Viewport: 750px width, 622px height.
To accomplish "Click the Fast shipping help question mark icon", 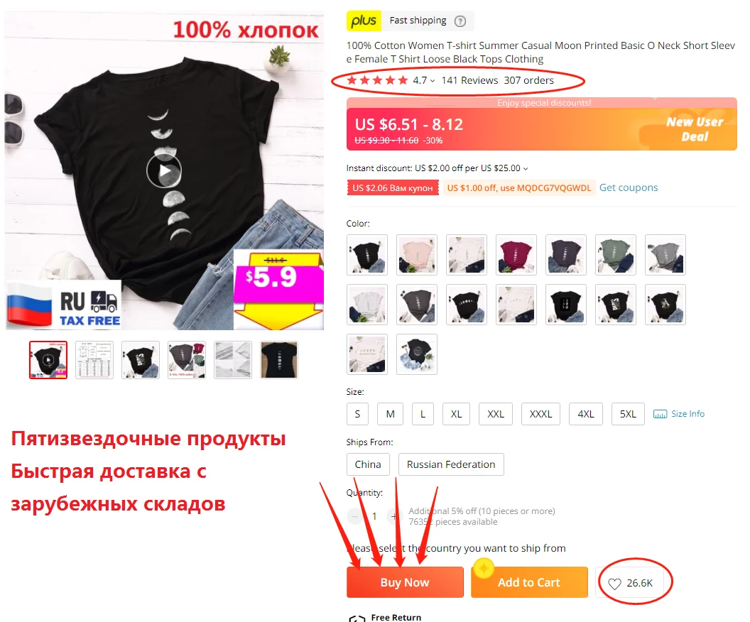I will pyautogui.click(x=460, y=21).
